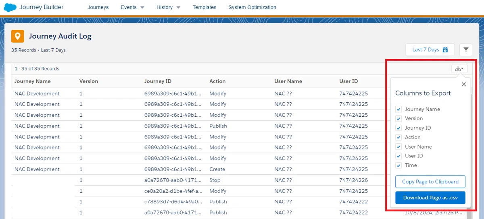Uncheck the Action column checkbox
Image resolution: width=484 pixels, height=219 pixels.
pos(398,137)
